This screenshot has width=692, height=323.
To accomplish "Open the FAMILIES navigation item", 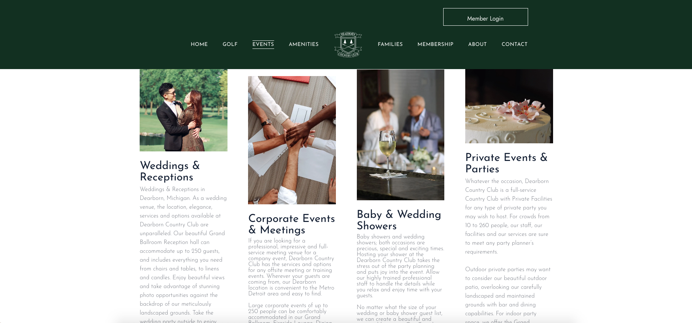I will click(390, 44).
